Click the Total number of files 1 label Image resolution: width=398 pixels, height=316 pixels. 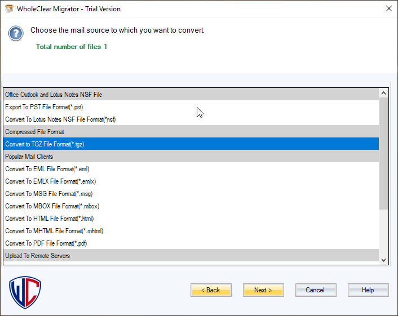[x=72, y=47]
